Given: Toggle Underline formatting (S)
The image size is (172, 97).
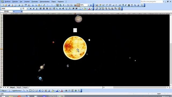Looking at the screenshot, I should (x=37, y=9).
